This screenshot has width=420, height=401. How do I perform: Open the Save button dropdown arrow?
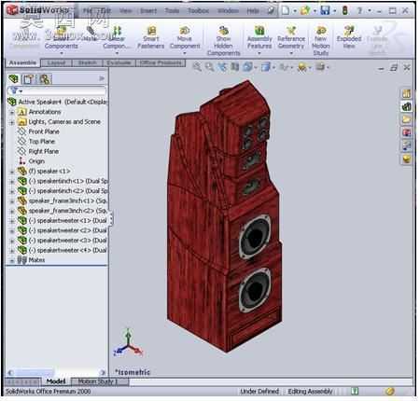pyautogui.click(x=334, y=11)
